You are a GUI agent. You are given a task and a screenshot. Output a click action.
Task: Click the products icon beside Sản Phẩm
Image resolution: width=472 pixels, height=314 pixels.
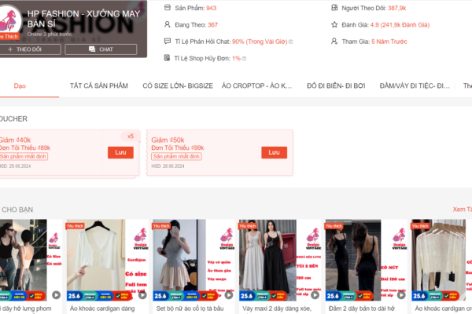[167, 7]
